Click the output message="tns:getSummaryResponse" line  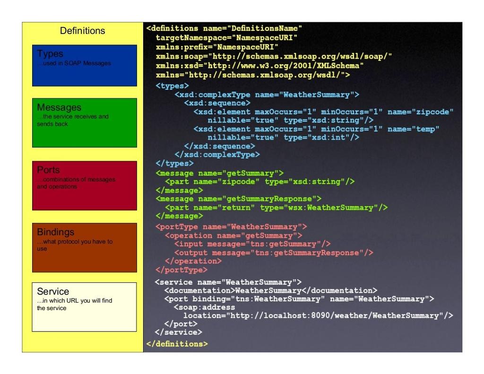[x=274, y=252]
